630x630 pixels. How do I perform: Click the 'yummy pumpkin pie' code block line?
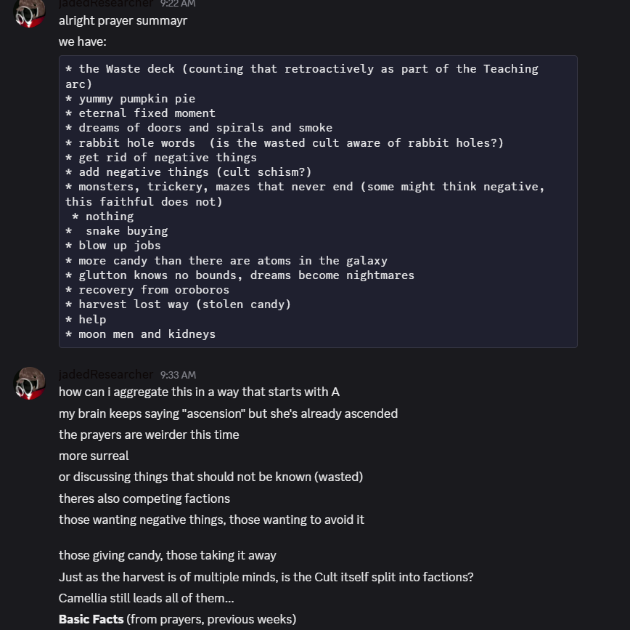[x=136, y=99]
